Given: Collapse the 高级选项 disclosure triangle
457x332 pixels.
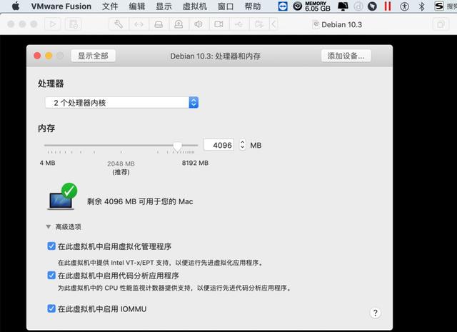Looking at the screenshot, I should click(x=49, y=226).
